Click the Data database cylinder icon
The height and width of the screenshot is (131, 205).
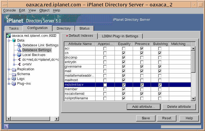[x=14, y=40]
